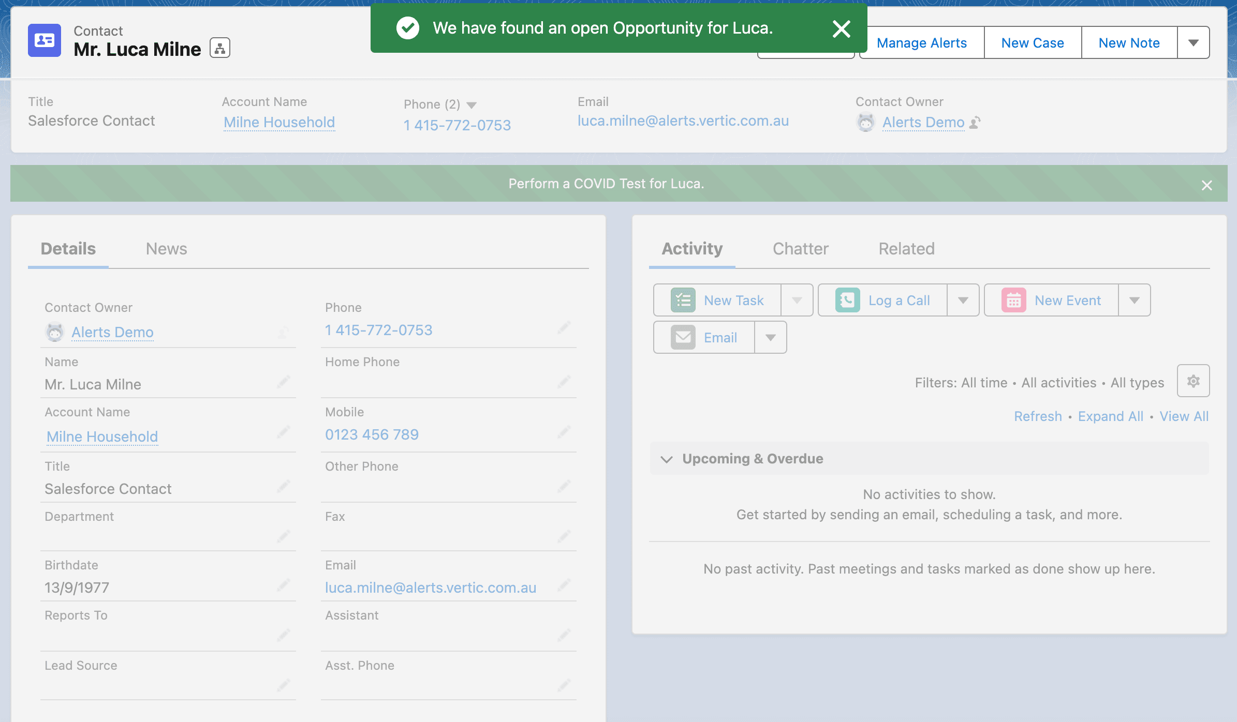Open Log a Call dropdown arrow
The image size is (1237, 722).
tap(963, 300)
